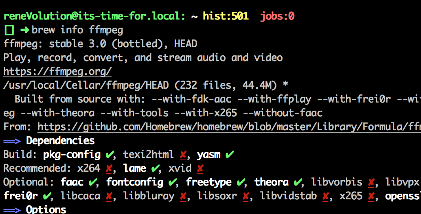The width and height of the screenshot is (421, 214).
Task: Click the --with-x265 flag
Action: [x=206, y=113]
